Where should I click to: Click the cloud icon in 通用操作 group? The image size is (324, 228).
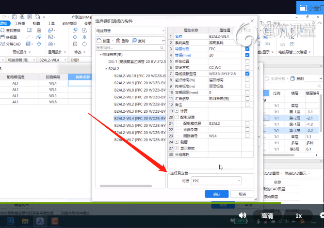[50, 44]
